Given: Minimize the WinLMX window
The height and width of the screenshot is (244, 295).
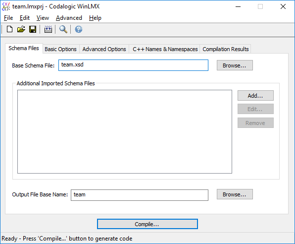Looking at the screenshot, I should (x=238, y=6).
